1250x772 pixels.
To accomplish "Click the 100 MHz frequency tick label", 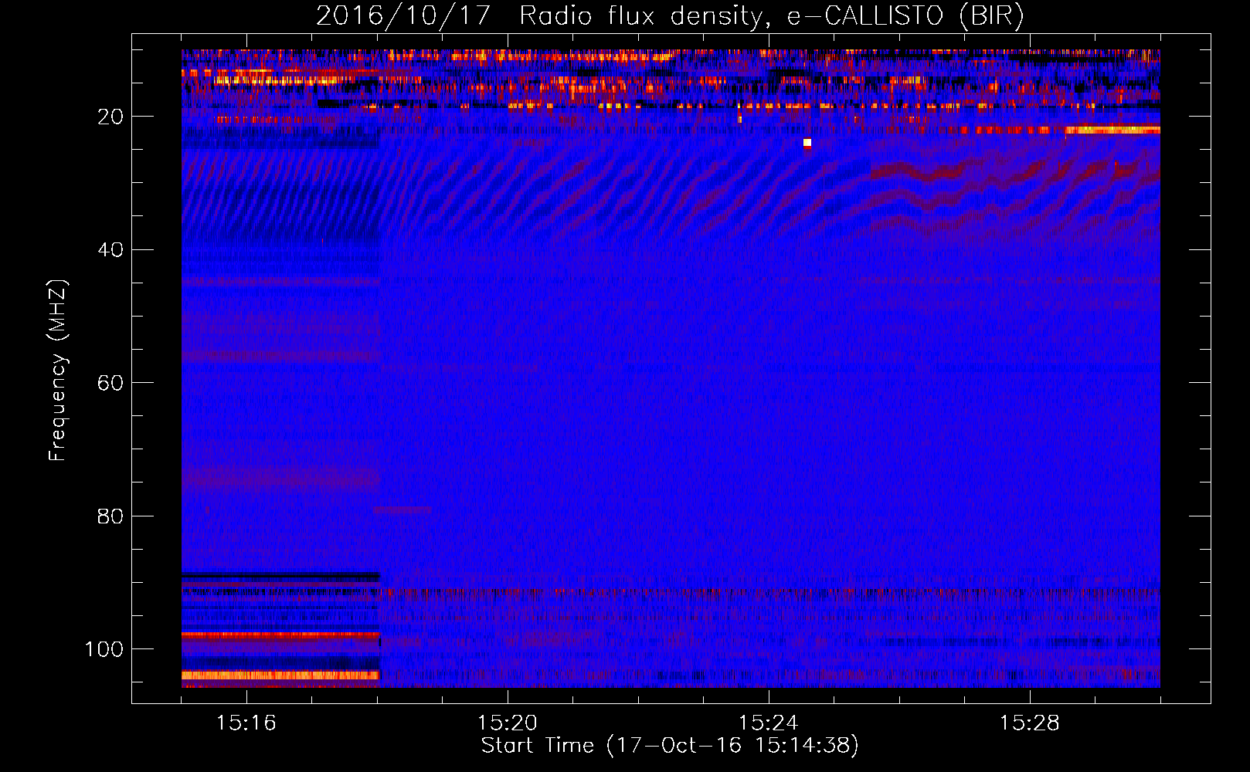I will (x=104, y=649).
